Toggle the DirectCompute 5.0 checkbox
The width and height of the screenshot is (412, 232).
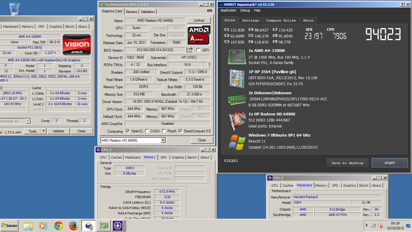point(180,131)
